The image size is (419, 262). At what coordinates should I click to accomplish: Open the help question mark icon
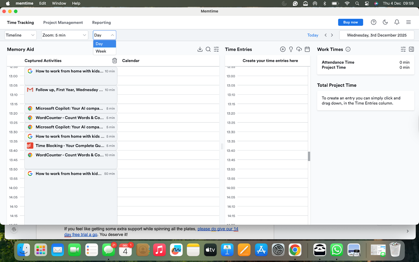click(373, 22)
